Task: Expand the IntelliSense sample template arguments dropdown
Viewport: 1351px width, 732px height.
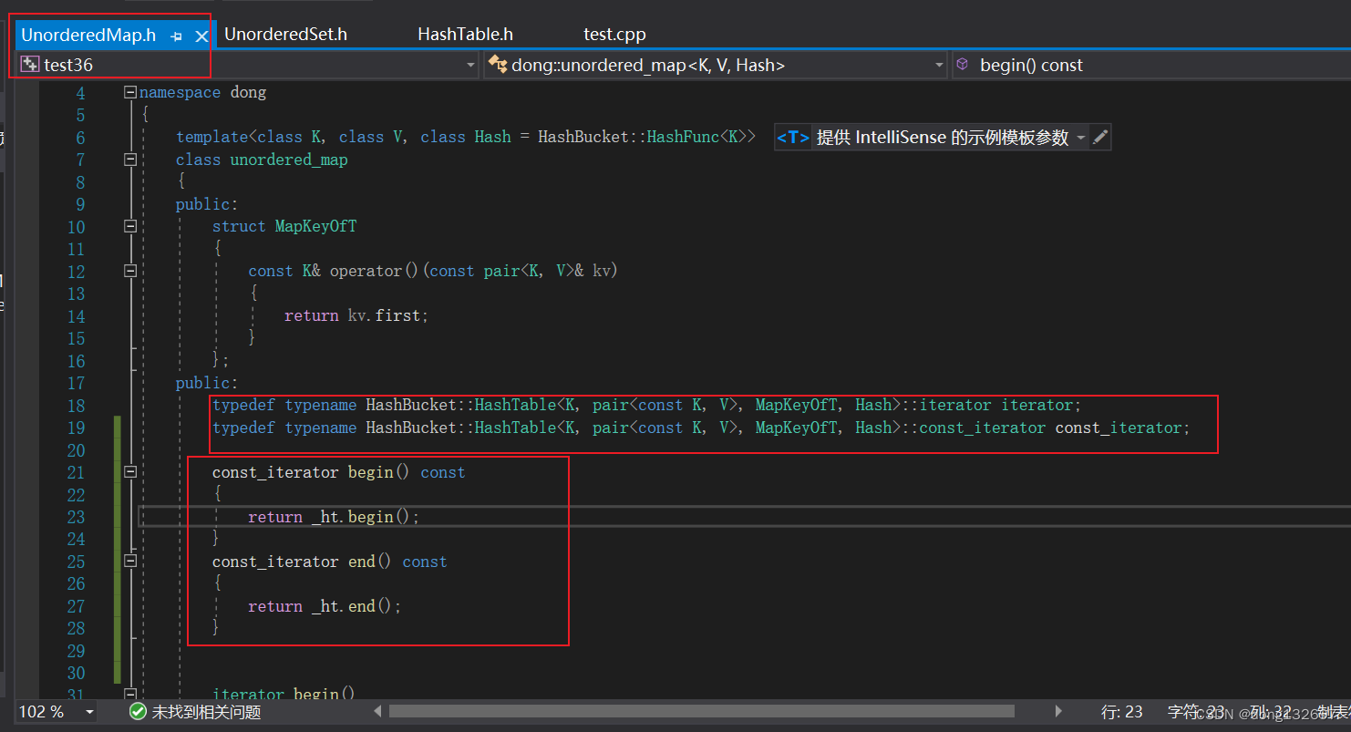Action: point(1081,138)
